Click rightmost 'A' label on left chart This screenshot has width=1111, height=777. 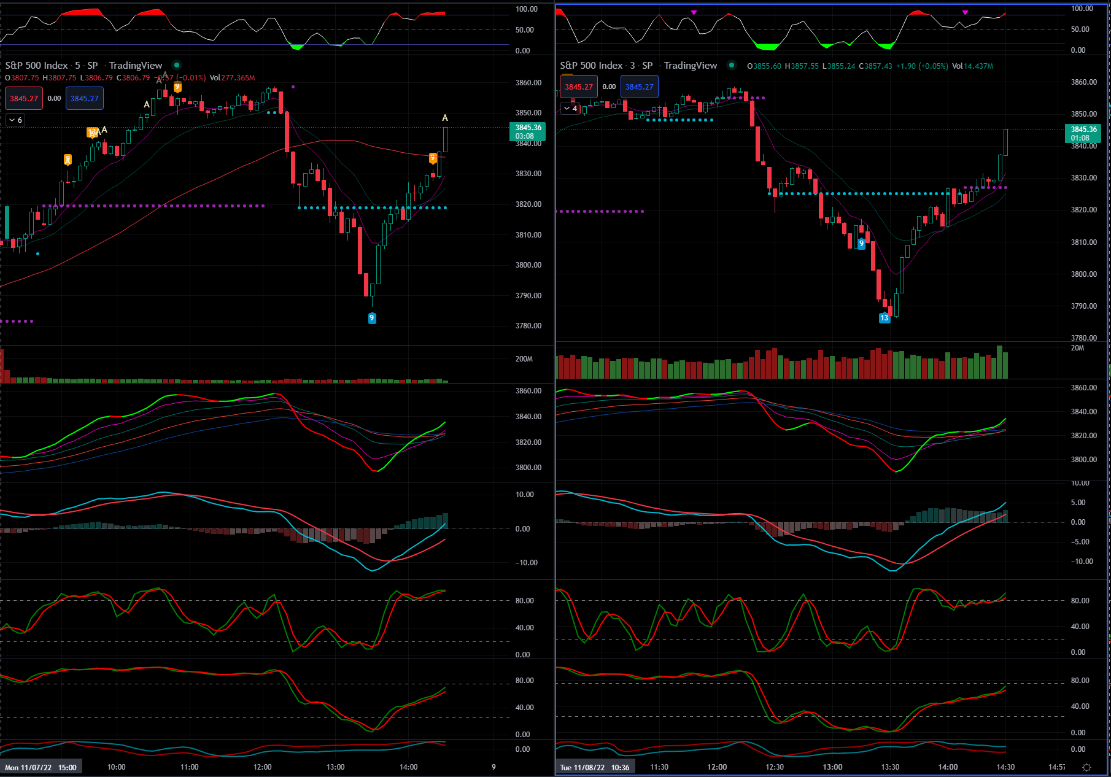tap(445, 118)
